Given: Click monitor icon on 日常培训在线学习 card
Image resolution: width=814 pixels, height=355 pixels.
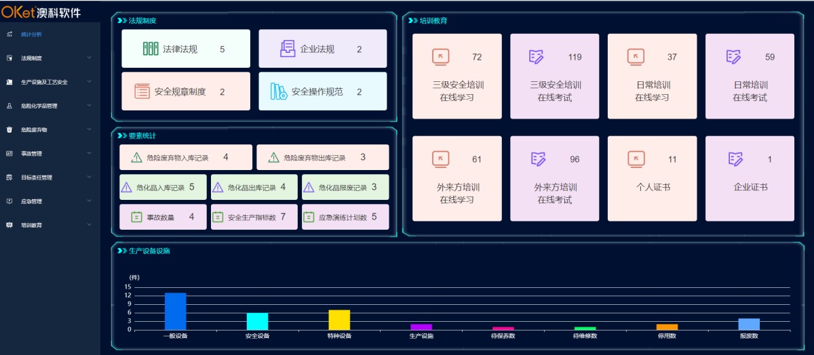Looking at the screenshot, I should (x=636, y=57).
